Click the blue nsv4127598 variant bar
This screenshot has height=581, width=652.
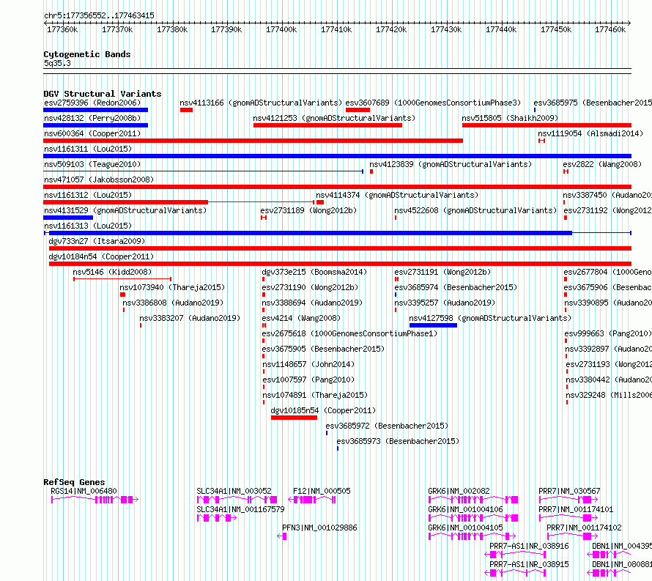[x=433, y=325]
